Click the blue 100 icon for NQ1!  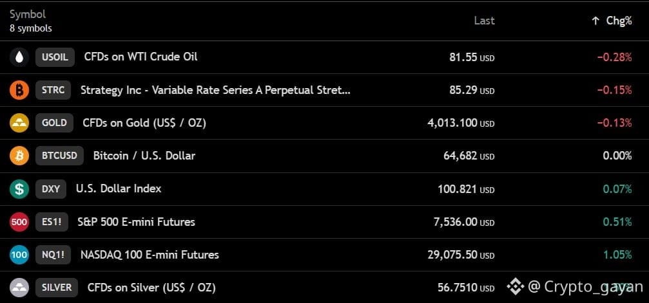[19, 255]
